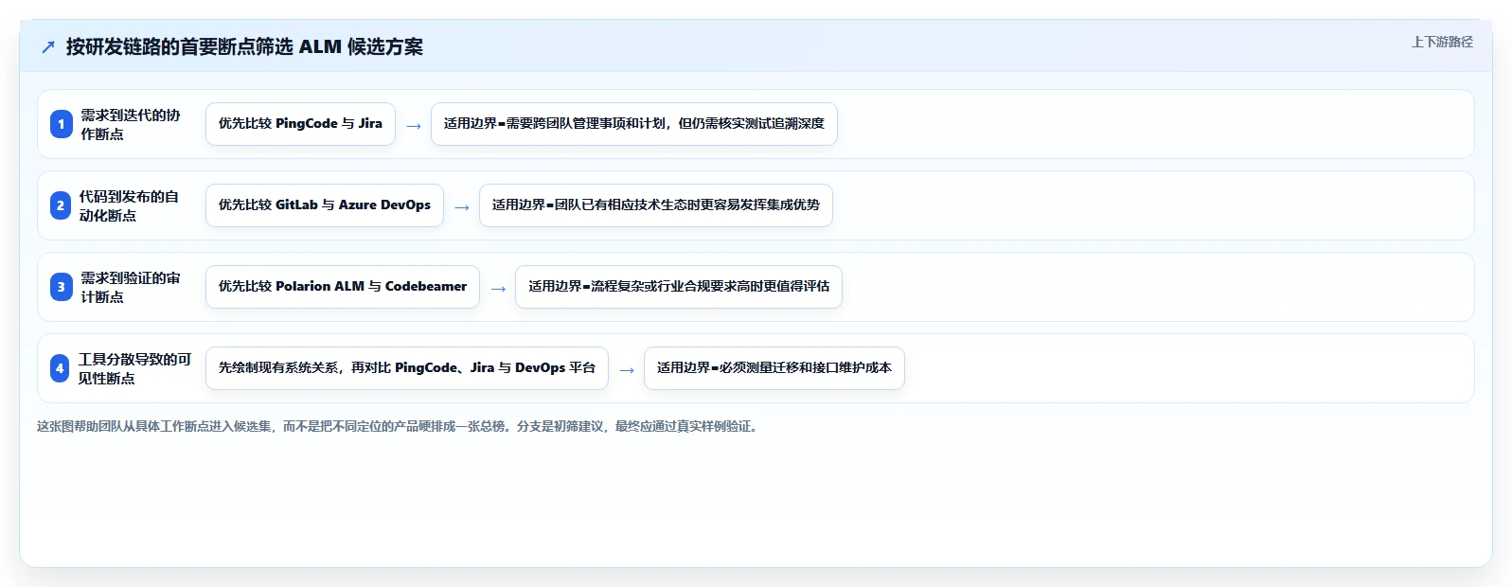Click the footnote text beginning 这张图帮助团队
The height and width of the screenshot is (587, 1512).
[x=399, y=426]
